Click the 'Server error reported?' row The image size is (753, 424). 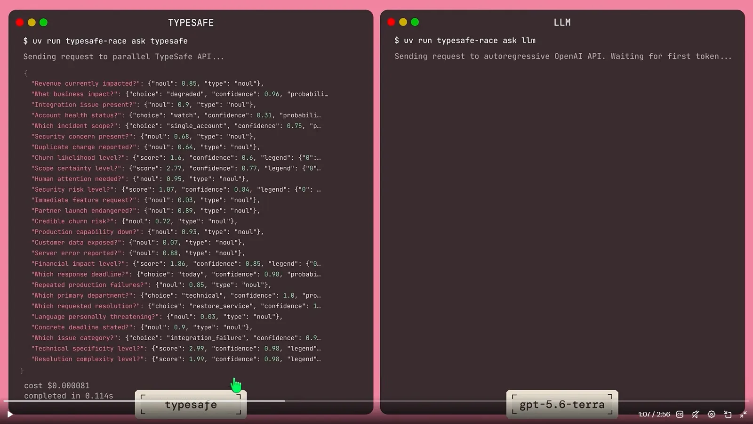138,253
